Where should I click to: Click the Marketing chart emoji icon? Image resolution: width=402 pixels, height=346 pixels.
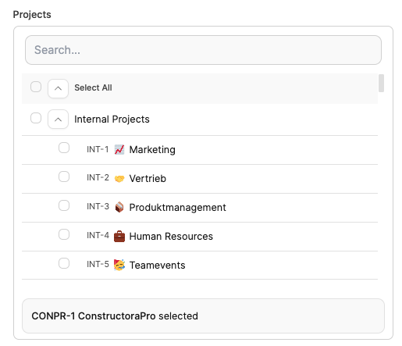[119, 150]
